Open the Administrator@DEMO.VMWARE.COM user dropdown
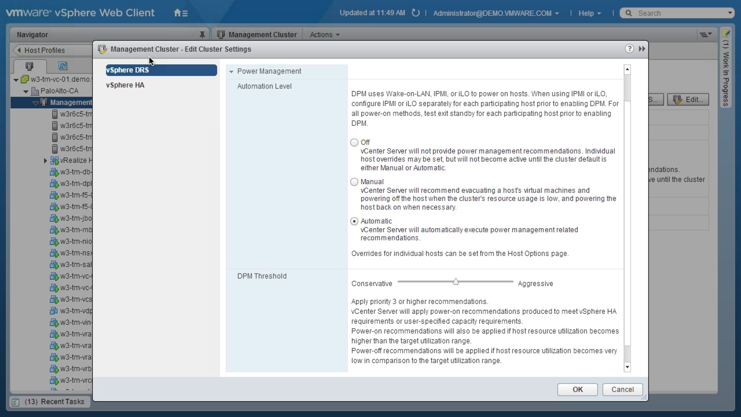741x417 pixels. [496, 13]
